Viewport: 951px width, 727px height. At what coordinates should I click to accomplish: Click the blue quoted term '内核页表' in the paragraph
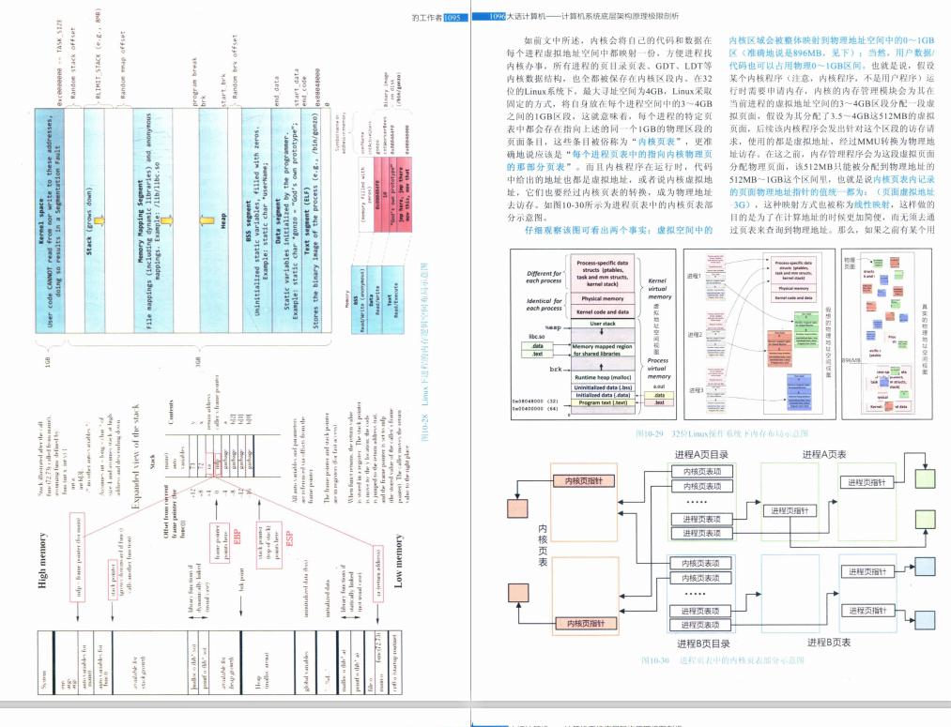coord(656,141)
